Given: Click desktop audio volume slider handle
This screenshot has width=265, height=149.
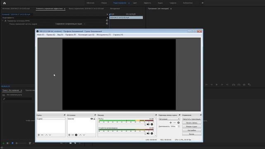Looking at the screenshot, I should tap(145, 133).
